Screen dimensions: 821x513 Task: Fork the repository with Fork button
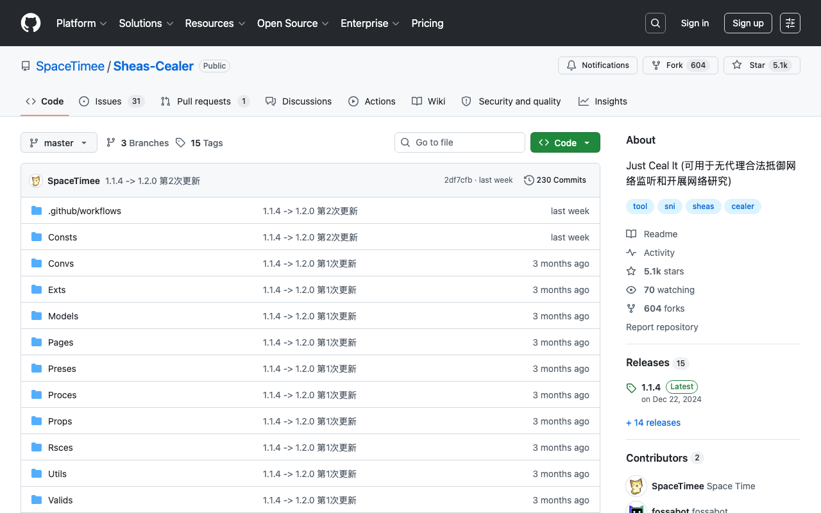[x=679, y=65]
